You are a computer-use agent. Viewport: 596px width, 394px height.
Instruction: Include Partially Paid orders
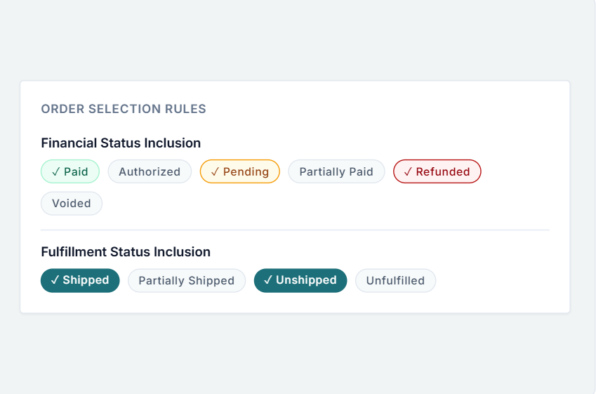(x=336, y=171)
